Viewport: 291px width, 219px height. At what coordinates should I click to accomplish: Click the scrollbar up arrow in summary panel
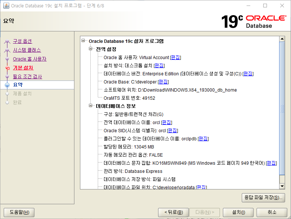pyautogui.click(x=282, y=39)
